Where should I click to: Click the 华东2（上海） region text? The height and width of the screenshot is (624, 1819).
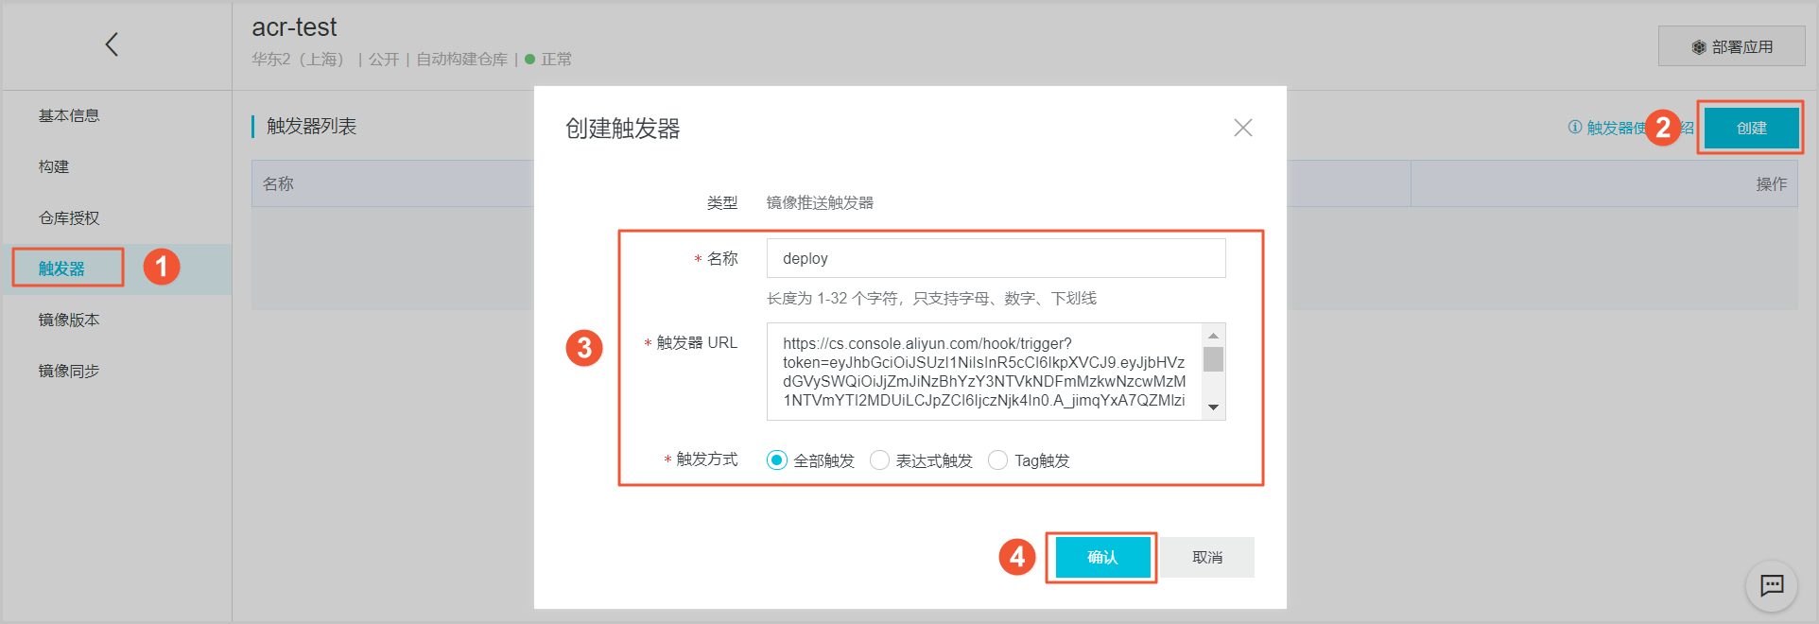[x=300, y=59]
